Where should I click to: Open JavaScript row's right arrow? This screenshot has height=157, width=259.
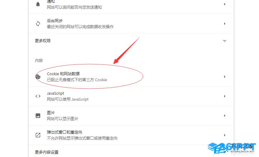(x=225, y=96)
